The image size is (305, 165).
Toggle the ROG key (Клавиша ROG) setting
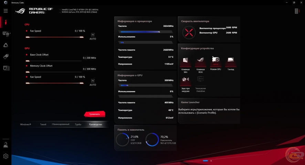(x=201, y=65)
